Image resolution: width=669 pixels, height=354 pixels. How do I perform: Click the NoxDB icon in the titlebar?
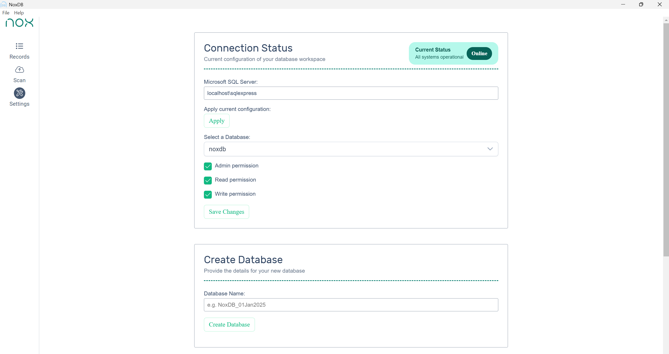(4, 4)
